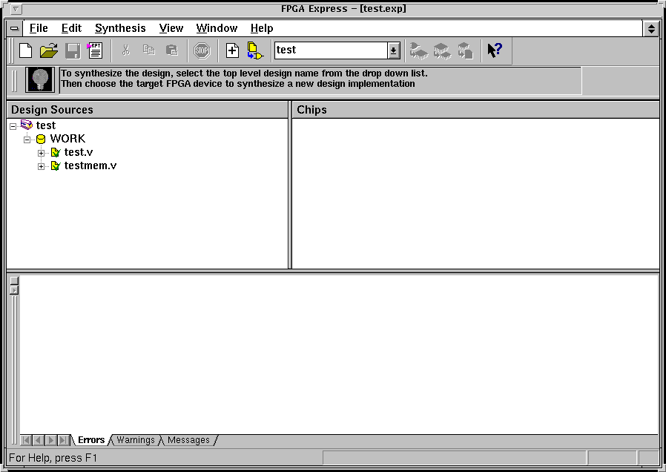Click the Chips pane header
Image resolution: width=666 pixels, height=472 pixels.
tap(475, 110)
